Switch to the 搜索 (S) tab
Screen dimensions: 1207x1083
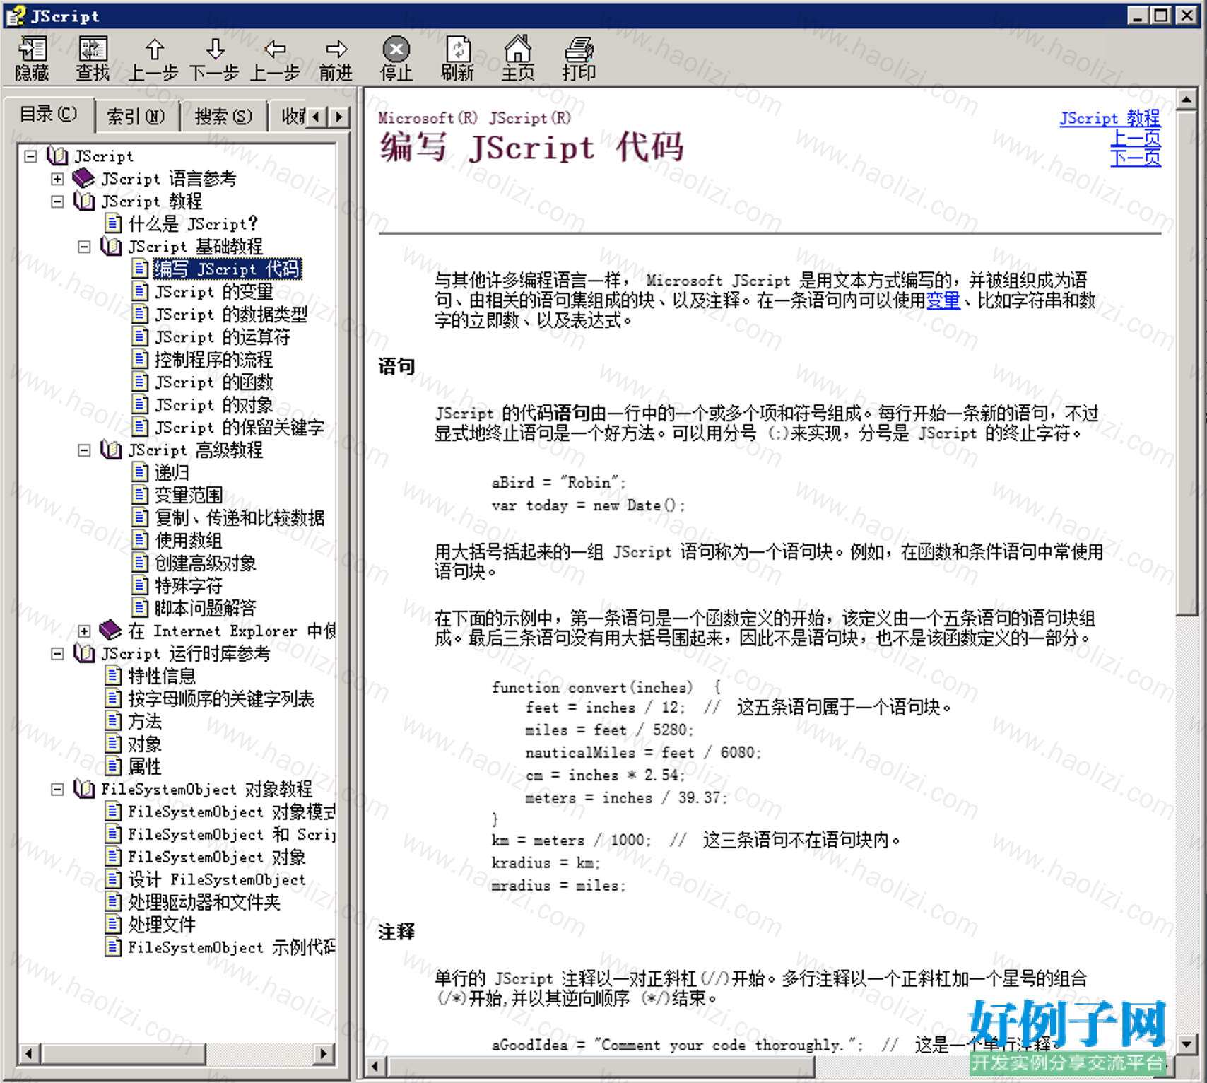(223, 117)
